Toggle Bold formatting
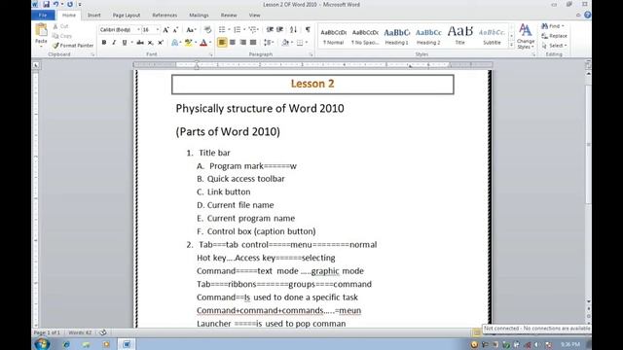Image resolution: width=623 pixels, height=350 pixels. pos(104,43)
